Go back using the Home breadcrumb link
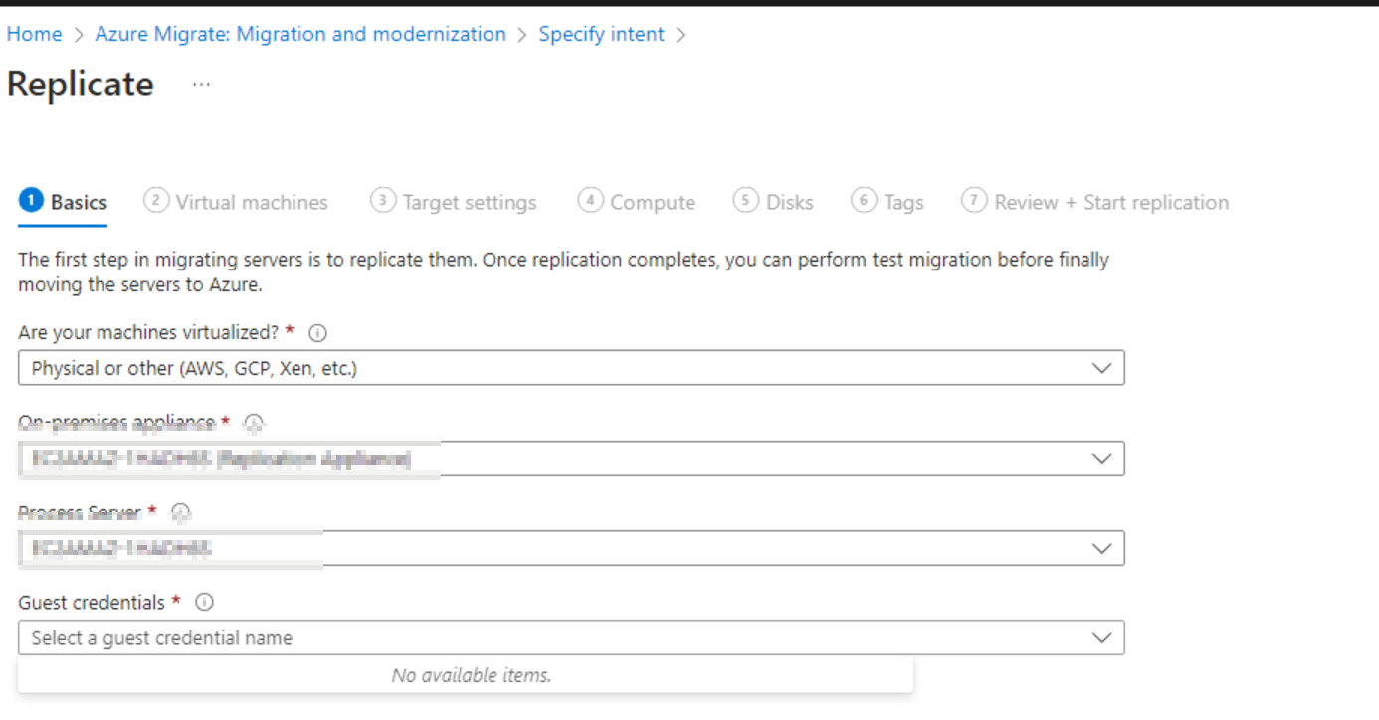Screen dimensions: 1379x720 (34, 33)
